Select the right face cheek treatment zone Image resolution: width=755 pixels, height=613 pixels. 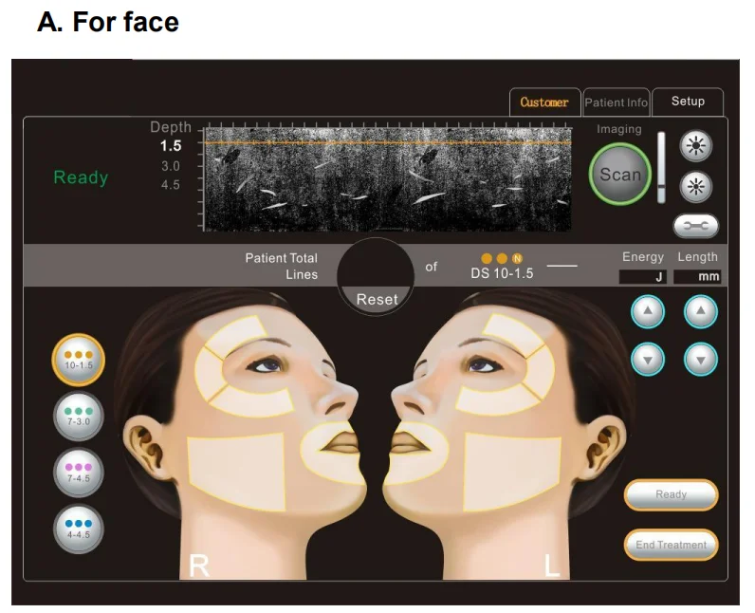pos(236,471)
